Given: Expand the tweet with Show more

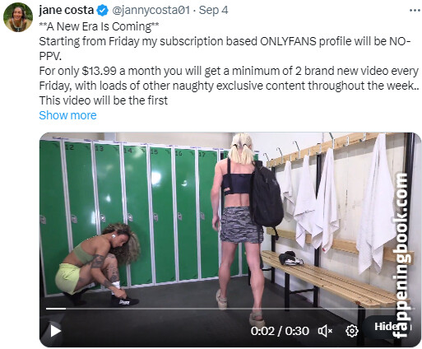Looking at the screenshot, I should (x=67, y=115).
